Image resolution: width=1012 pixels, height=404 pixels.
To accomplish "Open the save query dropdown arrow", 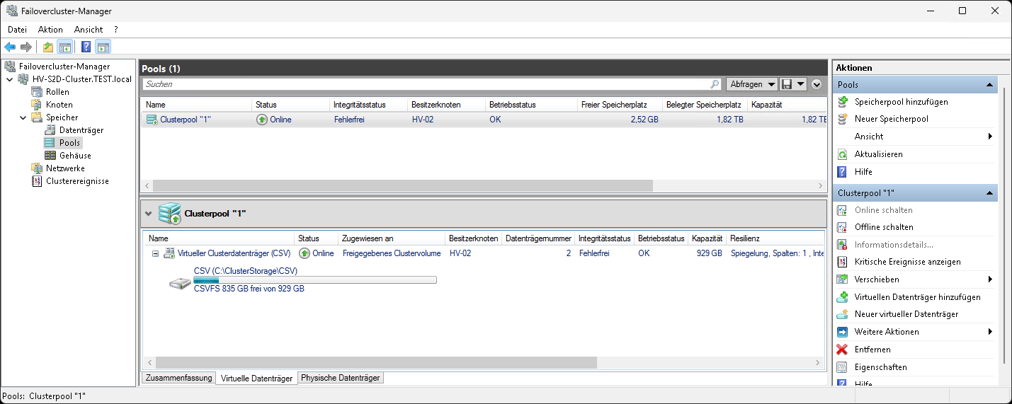I will pos(800,84).
